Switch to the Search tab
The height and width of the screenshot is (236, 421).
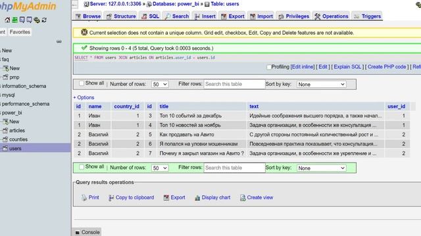pyautogui.click(x=177, y=16)
